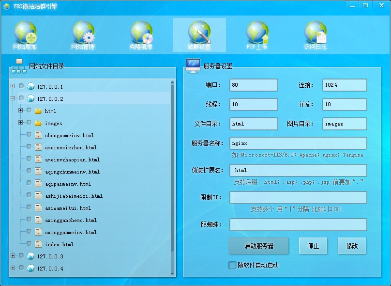Tick the checkbox beside ahanguomeinv.html
This screenshot has height=286, width=391.
[29, 134]
